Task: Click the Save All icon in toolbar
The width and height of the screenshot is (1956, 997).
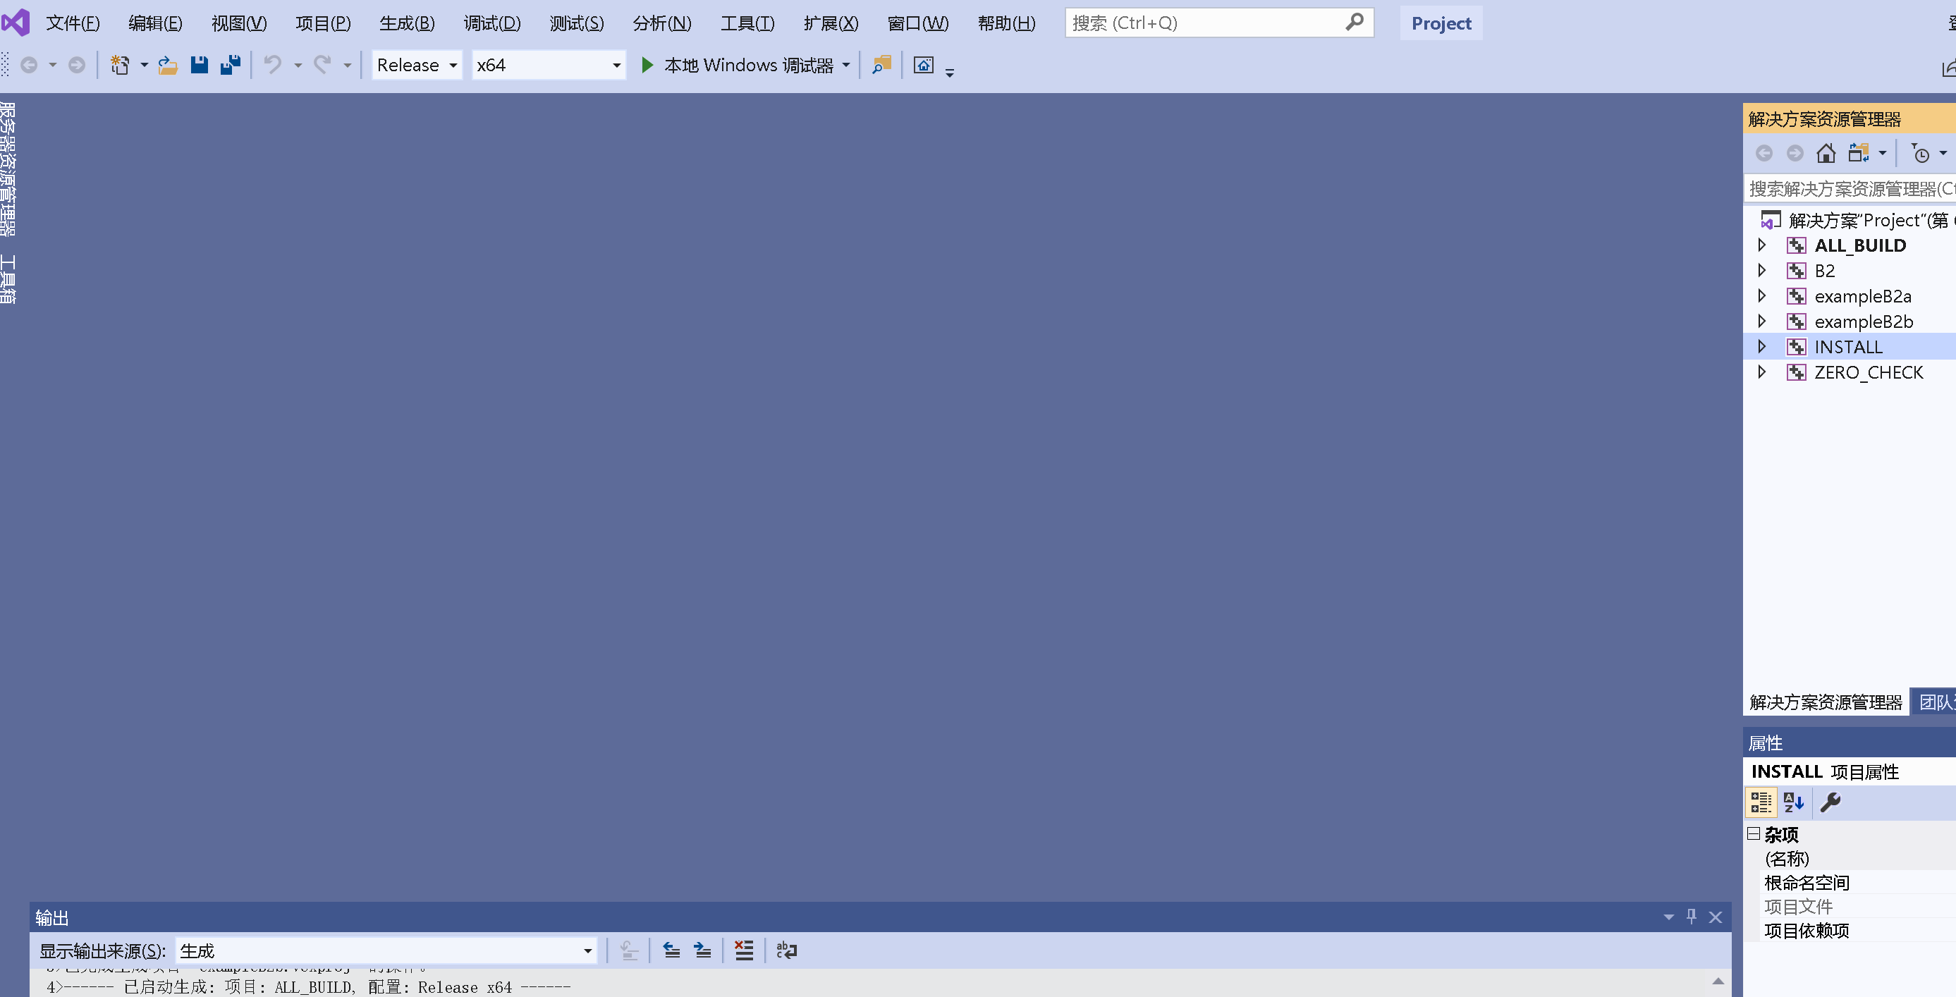Action: 230,65
